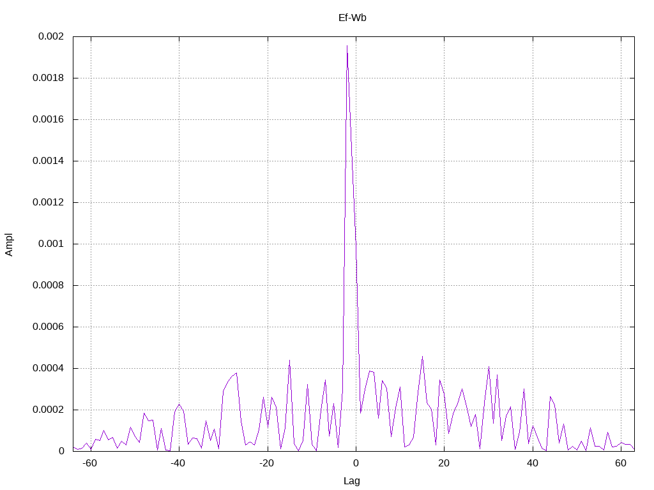Click the x-axis tick -20

(266, 463)
